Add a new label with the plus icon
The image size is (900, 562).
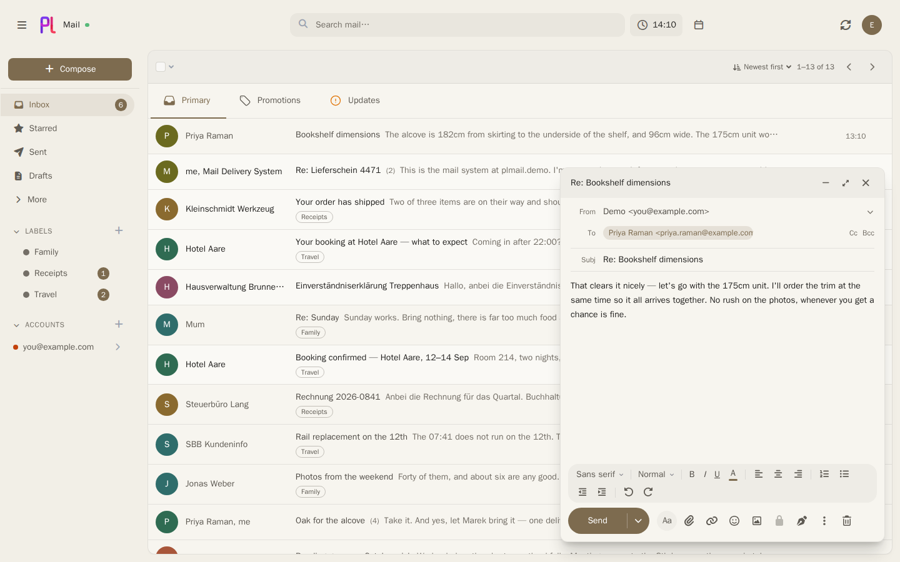point(119,231)
